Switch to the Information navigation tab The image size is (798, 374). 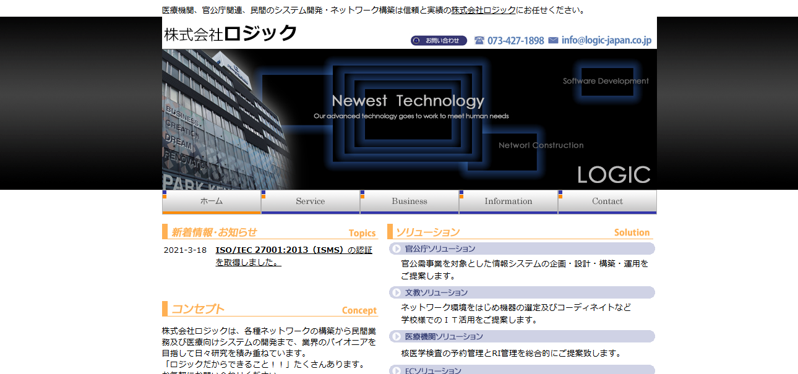tap(508, 202)
